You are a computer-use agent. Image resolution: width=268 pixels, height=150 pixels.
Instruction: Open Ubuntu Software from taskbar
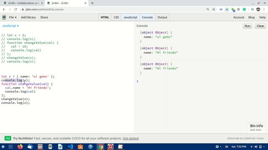(x=80, y=147)
